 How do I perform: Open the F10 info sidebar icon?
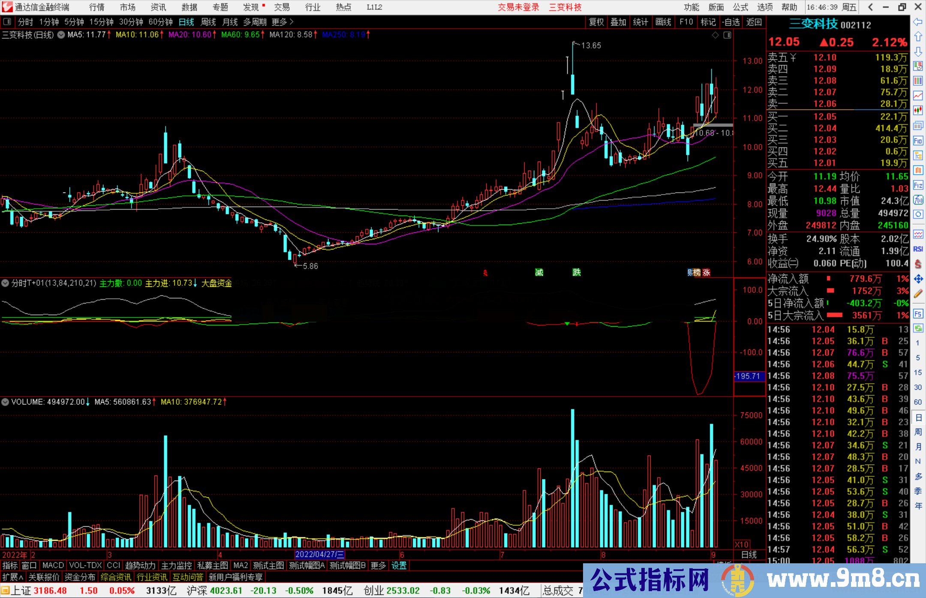[x=918, y=141]
